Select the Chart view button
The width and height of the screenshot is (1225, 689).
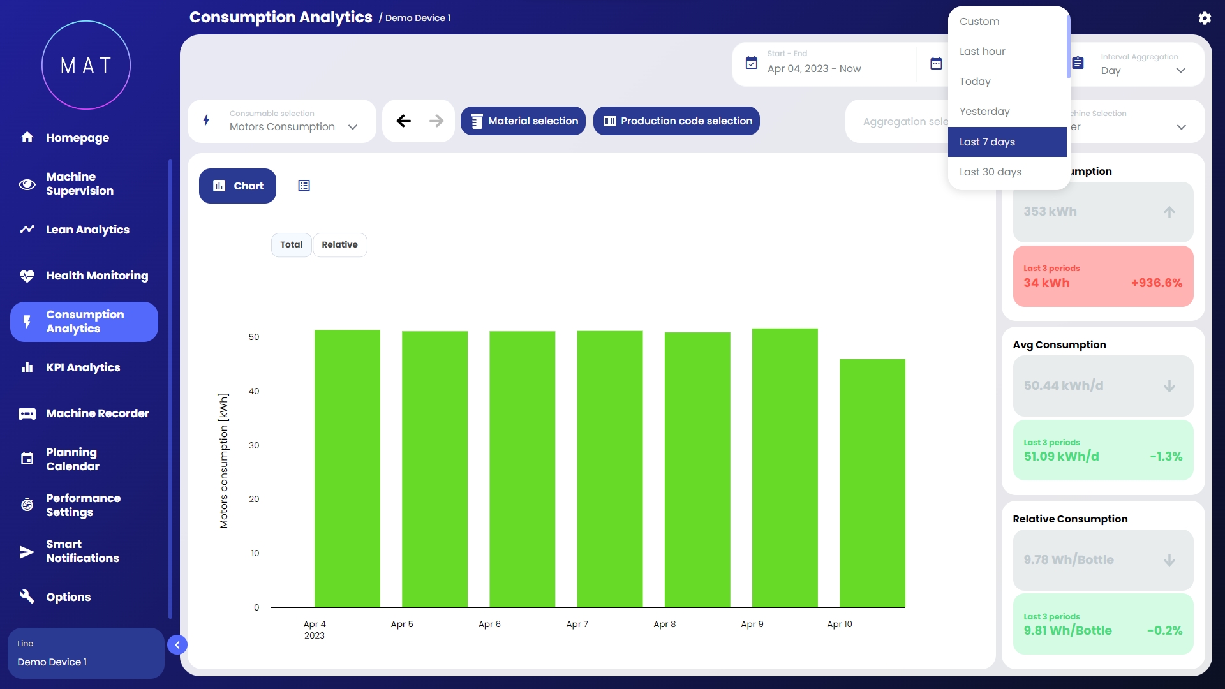tap(237, 186)
